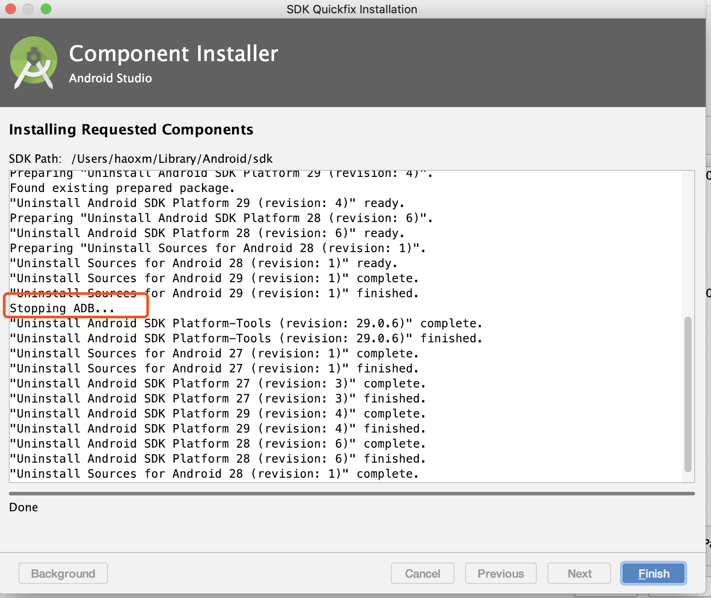Click the installation progress bar
This screenshot has height=598, width=711.
click(x=352, y=493)
